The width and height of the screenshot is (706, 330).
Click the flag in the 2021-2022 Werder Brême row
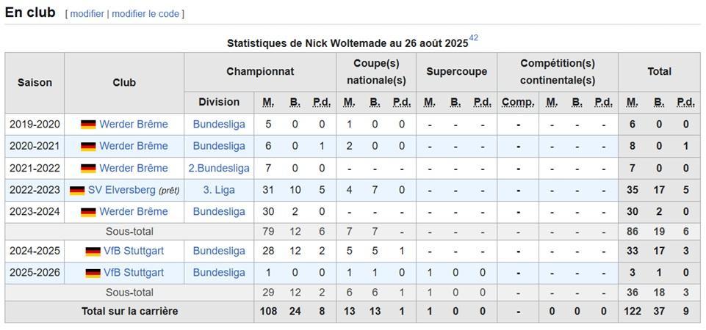(88, 169)
